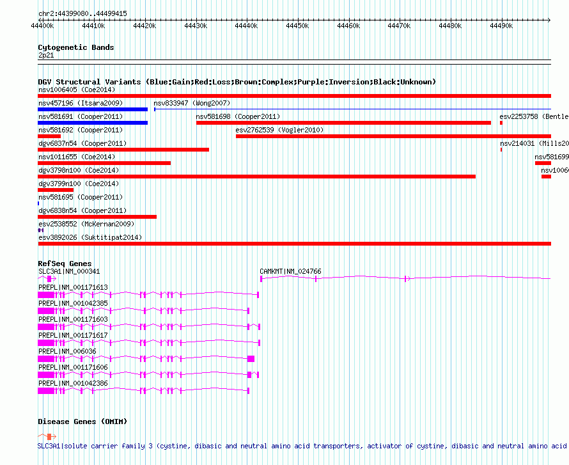Select the 2p21 band label
This screenshot has height=465, width=569.
pyautogui.click(x=46, y=55)
